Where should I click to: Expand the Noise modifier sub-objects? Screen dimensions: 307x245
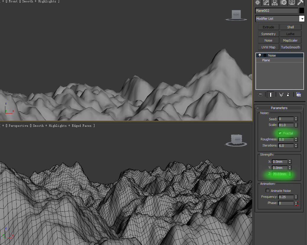[x=265, y=55]
